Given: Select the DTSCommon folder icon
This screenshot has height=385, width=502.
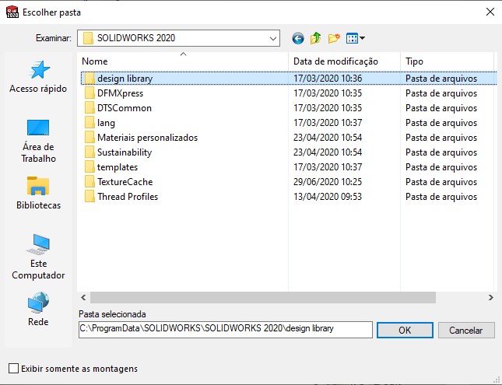Looking at the screenshot, I should pyautogui.click(x=90, y=108).
